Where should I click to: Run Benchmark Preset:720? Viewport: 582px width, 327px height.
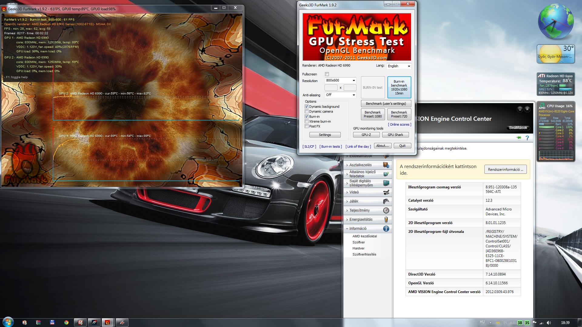(399, 114)
